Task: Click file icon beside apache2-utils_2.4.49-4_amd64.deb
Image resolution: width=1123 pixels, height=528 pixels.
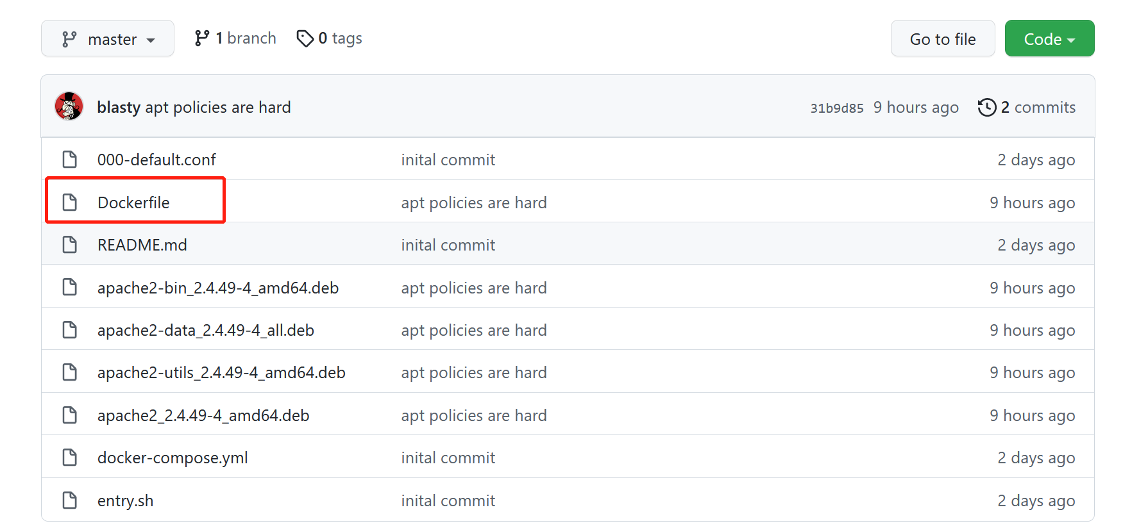Action: click(70, 372)
